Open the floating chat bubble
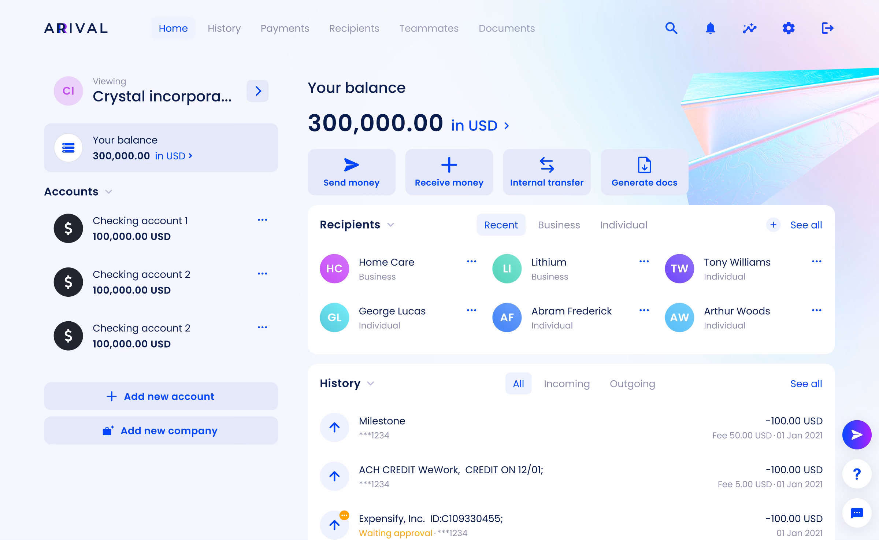 point(857,513)
